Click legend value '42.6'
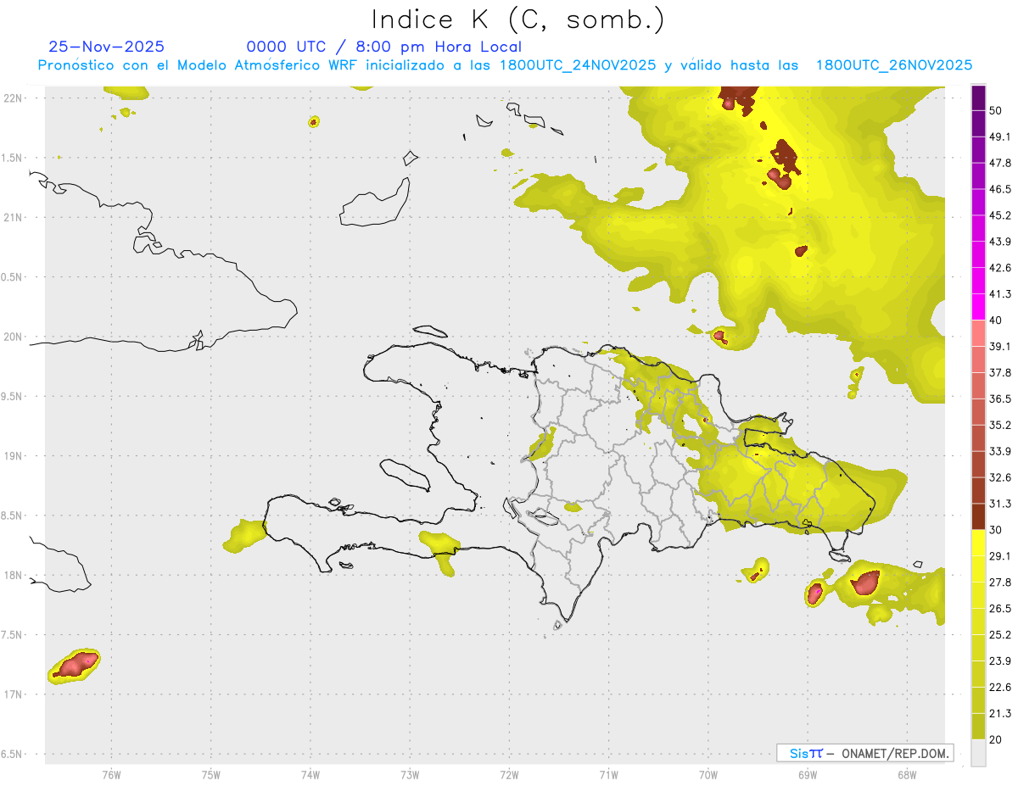Image resolution: width=1018 pixels, height=786 pixels. 999,268
